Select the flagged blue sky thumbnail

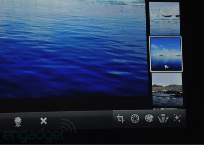pyautogui.click(x=166, y=54)
